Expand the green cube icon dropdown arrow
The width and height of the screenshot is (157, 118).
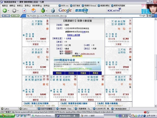47,11
